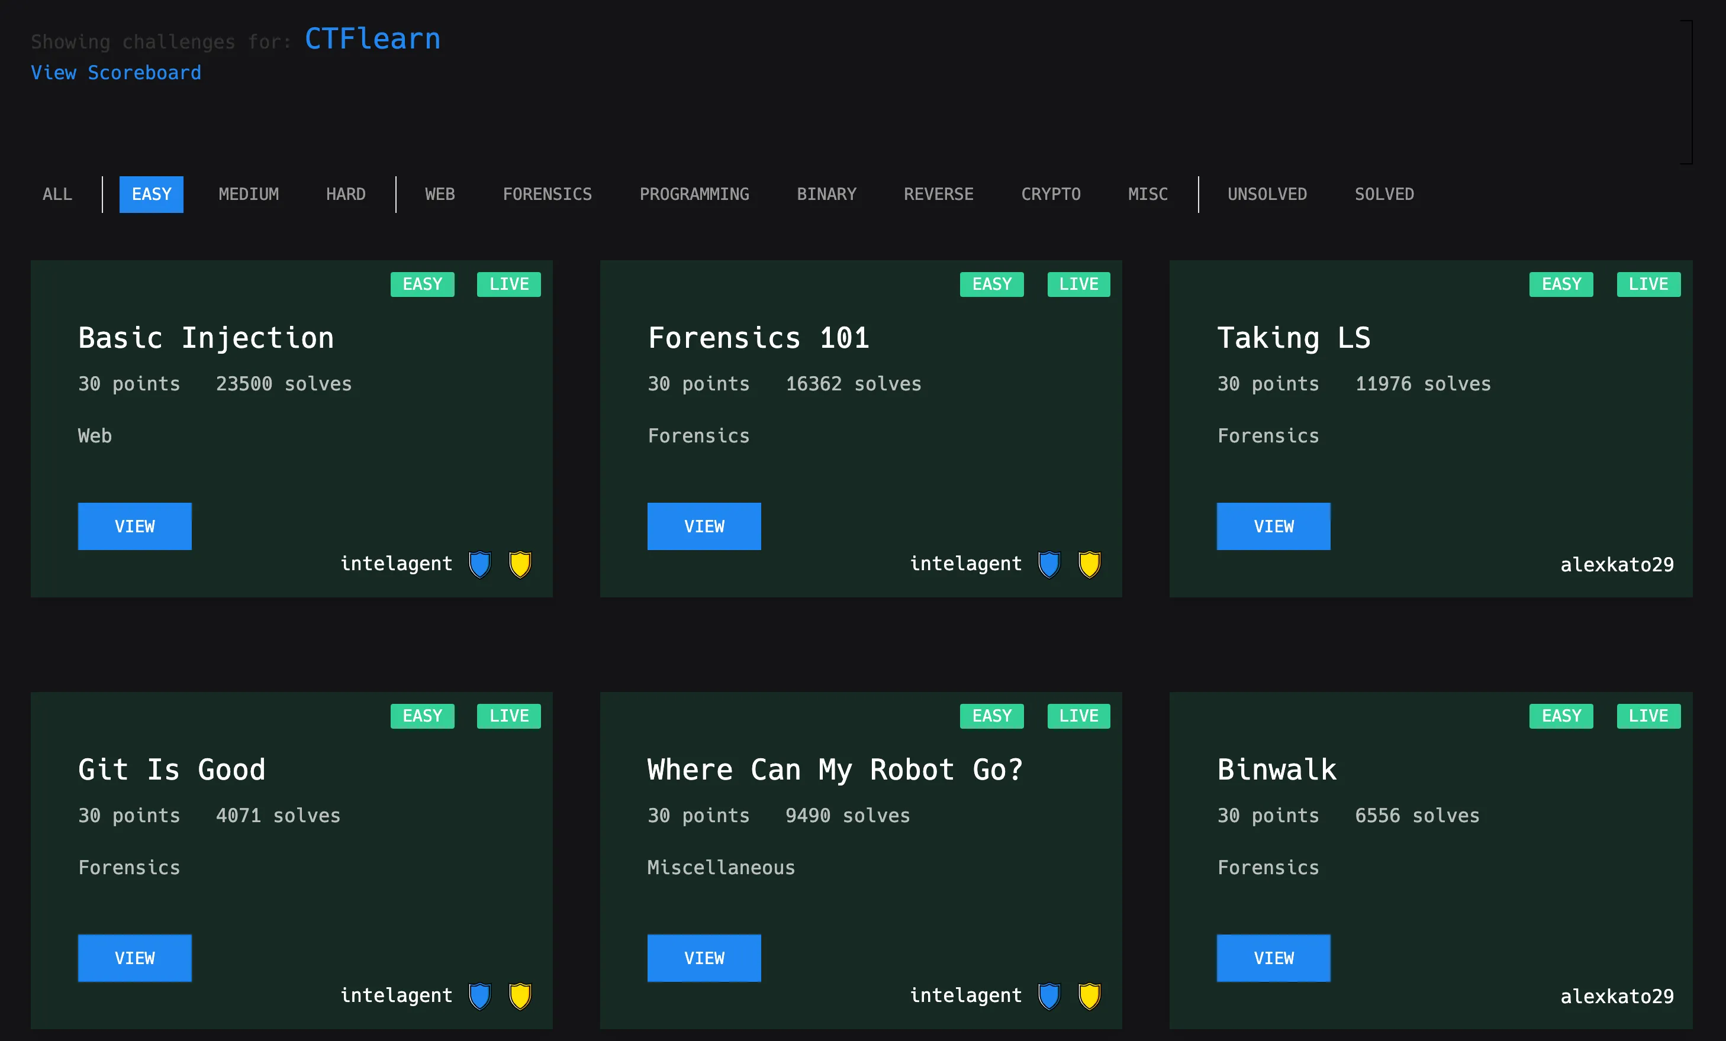Click yellow shield on Where Can My Robot Go? card

(1089, 995)
